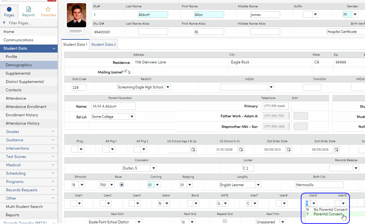365x224 pixels.
Task: Expand the Counselor dropdown showing Durbin, S
Action: [x=153, y=168]
